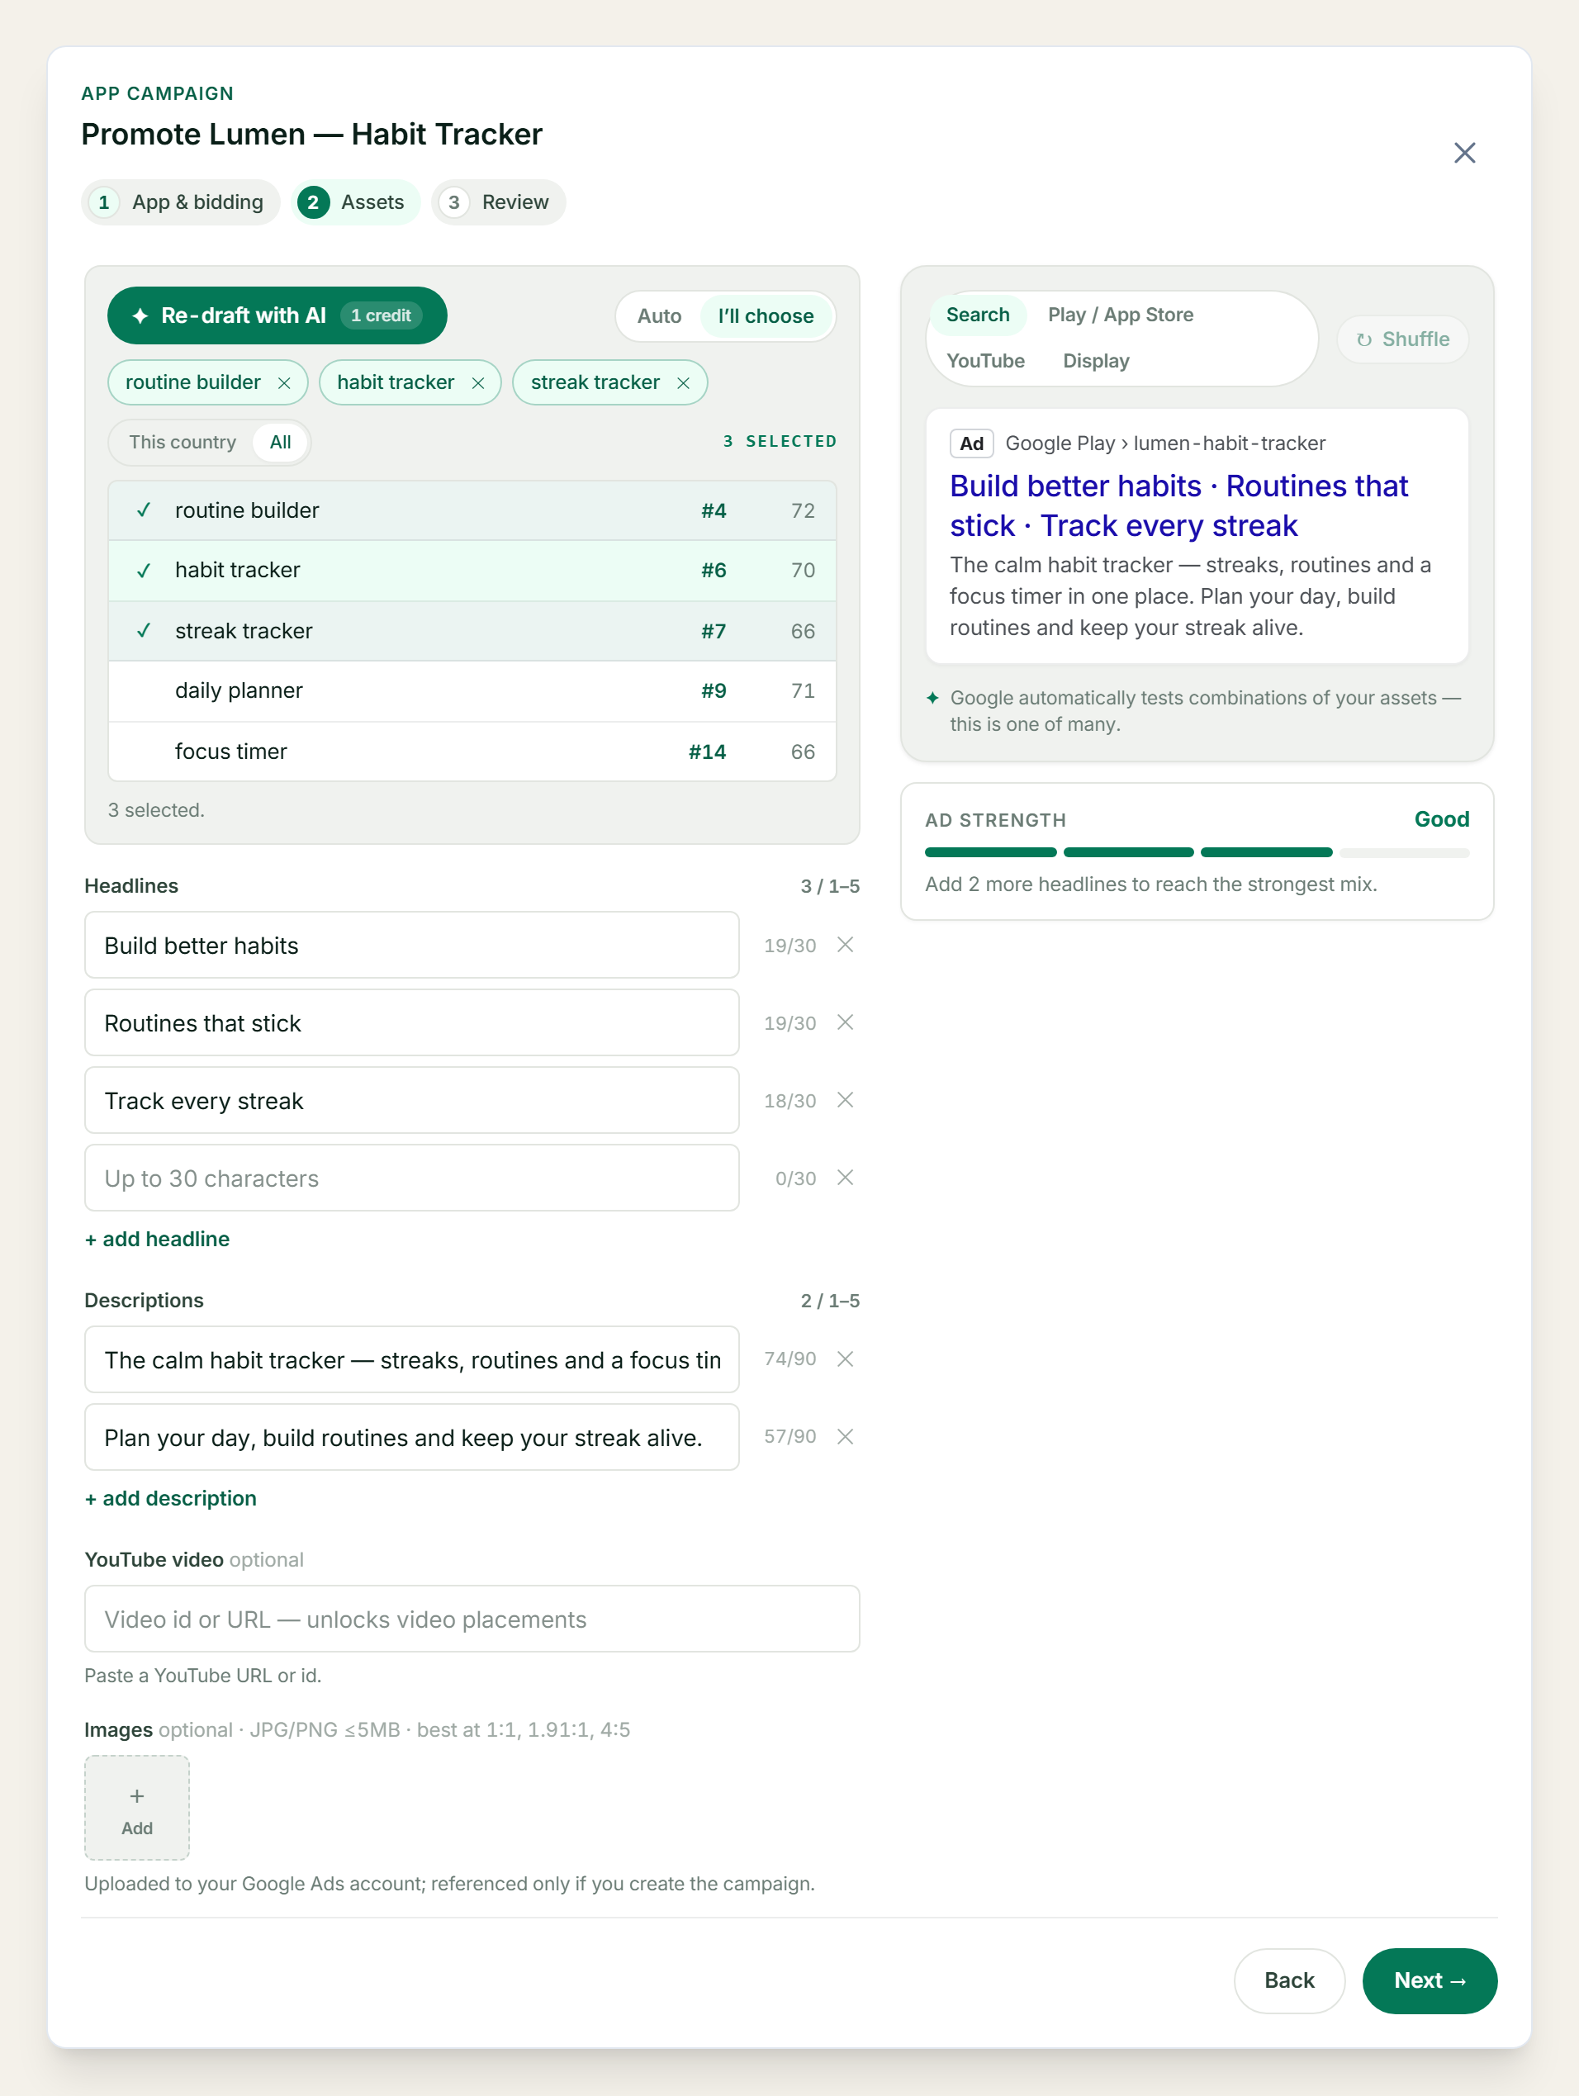Remove the routine builder keyword chip

click(283, 383)
